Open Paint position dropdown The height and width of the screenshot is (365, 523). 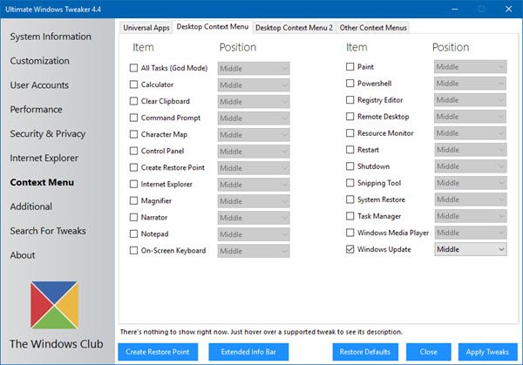pos(471,67)
